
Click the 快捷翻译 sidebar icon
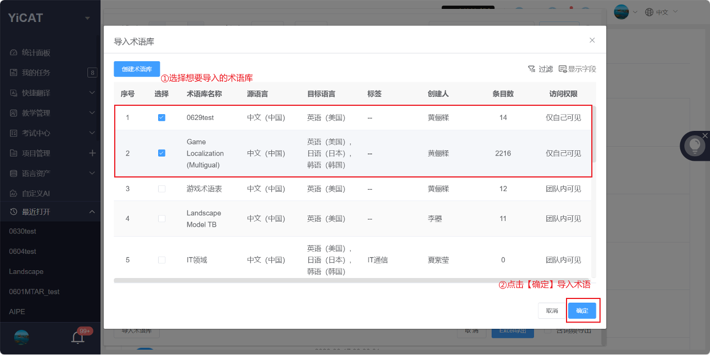[x=14, y=93]
